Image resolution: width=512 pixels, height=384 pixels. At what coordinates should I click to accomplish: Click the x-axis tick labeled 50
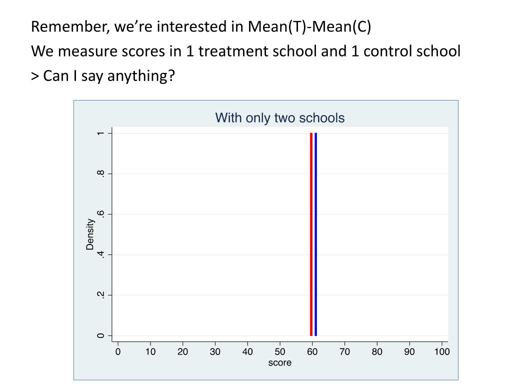[x=280, y=351]
